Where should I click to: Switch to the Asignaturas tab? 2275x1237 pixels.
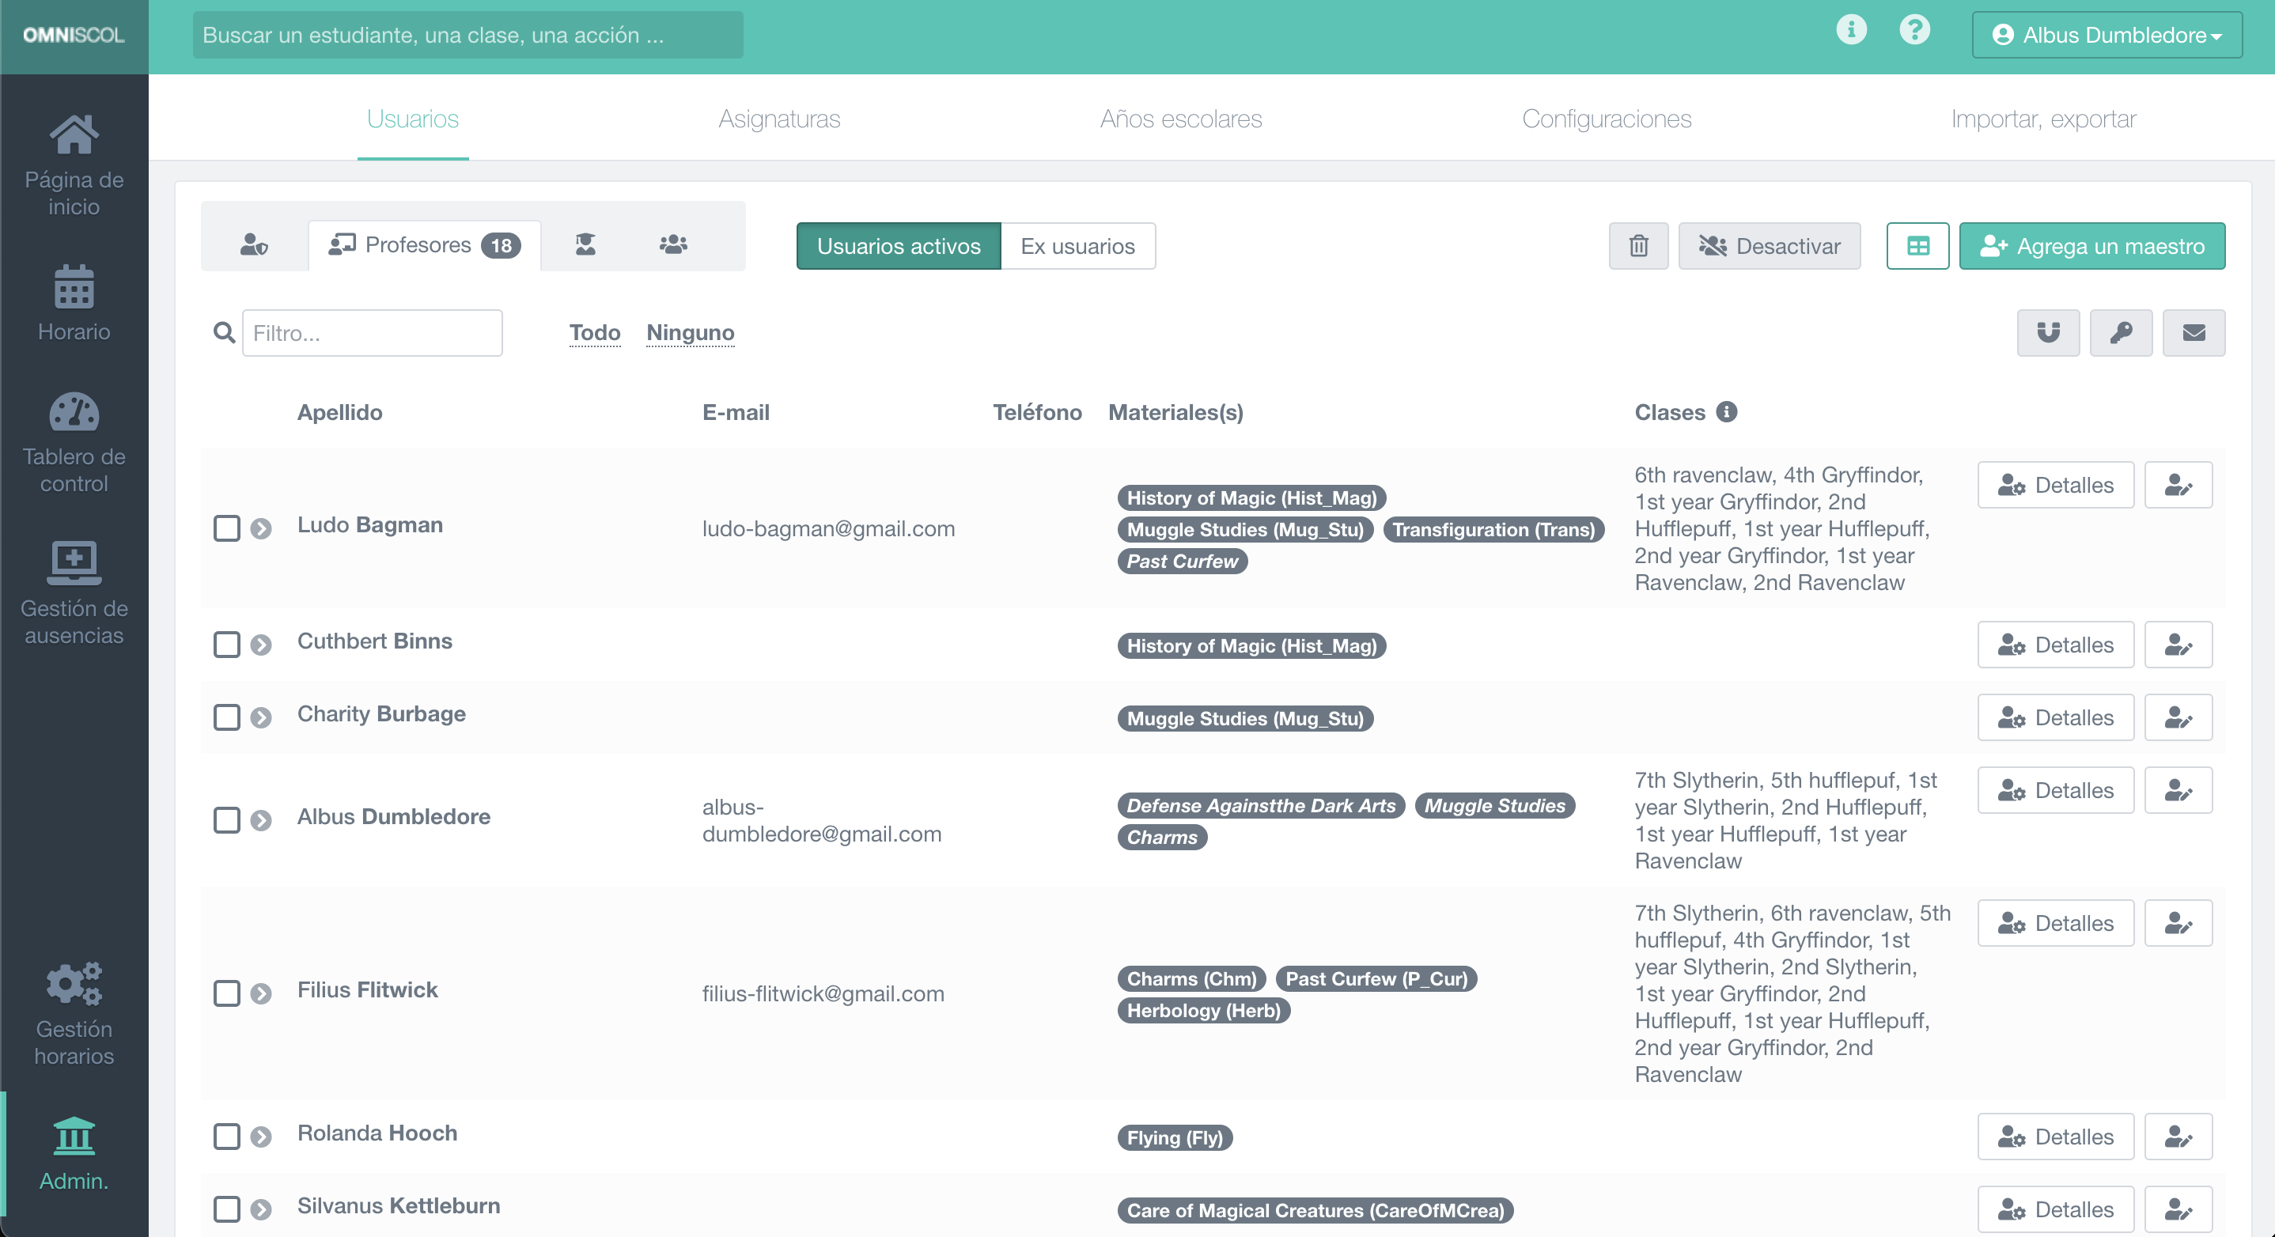(779, 119)
